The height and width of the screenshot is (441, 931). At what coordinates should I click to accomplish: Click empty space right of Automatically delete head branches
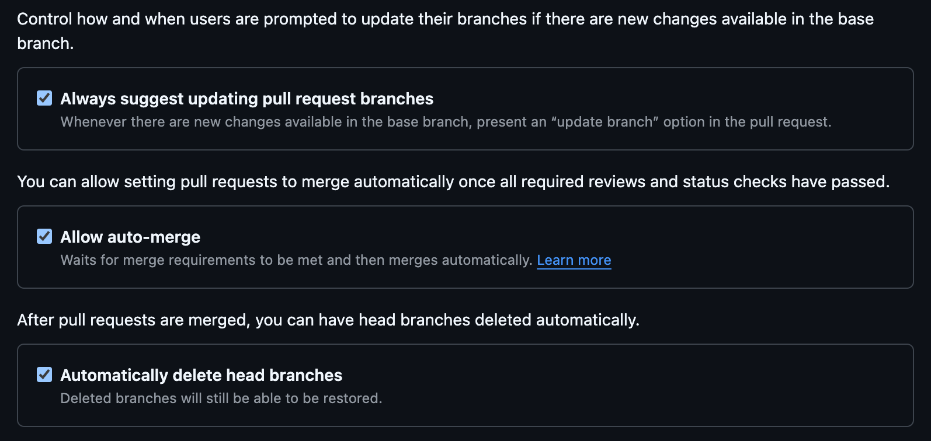[584, 376]
